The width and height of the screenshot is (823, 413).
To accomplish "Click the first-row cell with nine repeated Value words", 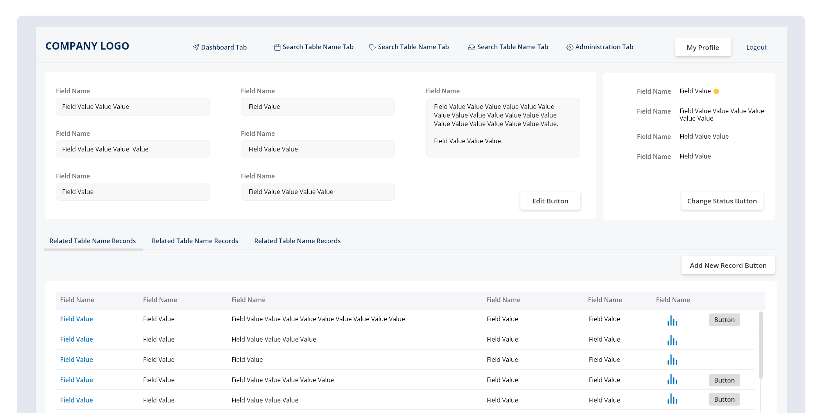I will click(318, 319).
